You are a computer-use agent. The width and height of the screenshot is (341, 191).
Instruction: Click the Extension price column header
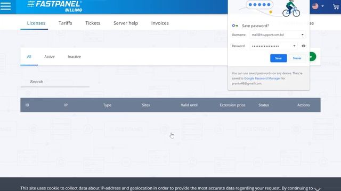click(x=232, y=105)
